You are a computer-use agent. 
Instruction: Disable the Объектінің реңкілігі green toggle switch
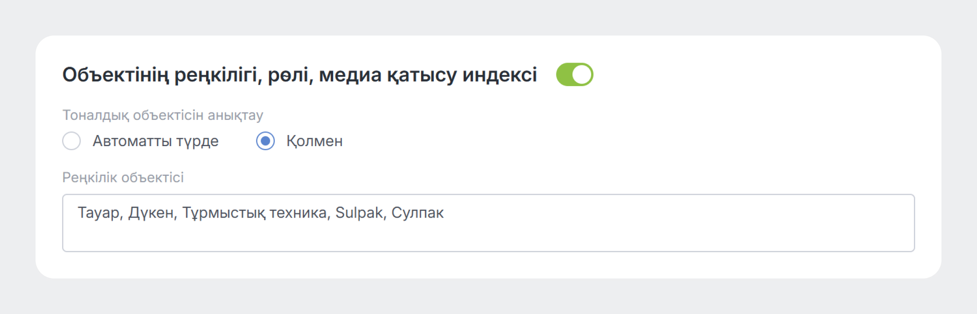574,75
